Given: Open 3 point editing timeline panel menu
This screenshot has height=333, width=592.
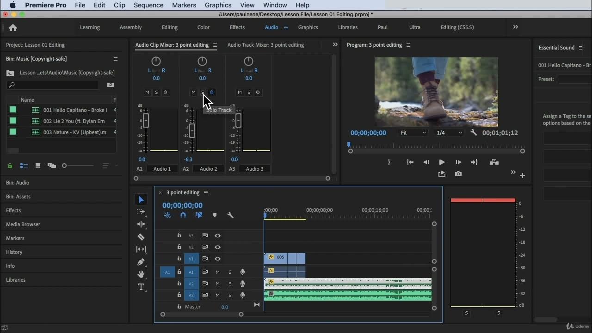Looking at the screenshot, I should point(206,192).
